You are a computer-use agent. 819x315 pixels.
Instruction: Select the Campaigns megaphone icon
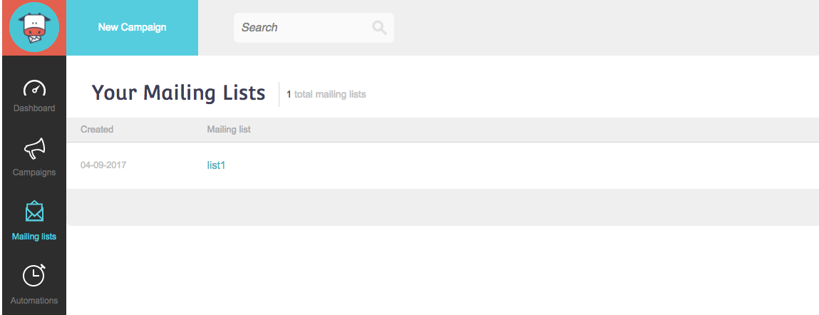[x=34, y=149]
